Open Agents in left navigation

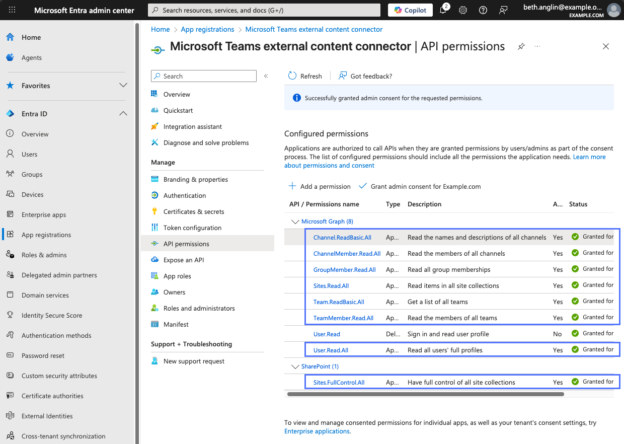32,57
